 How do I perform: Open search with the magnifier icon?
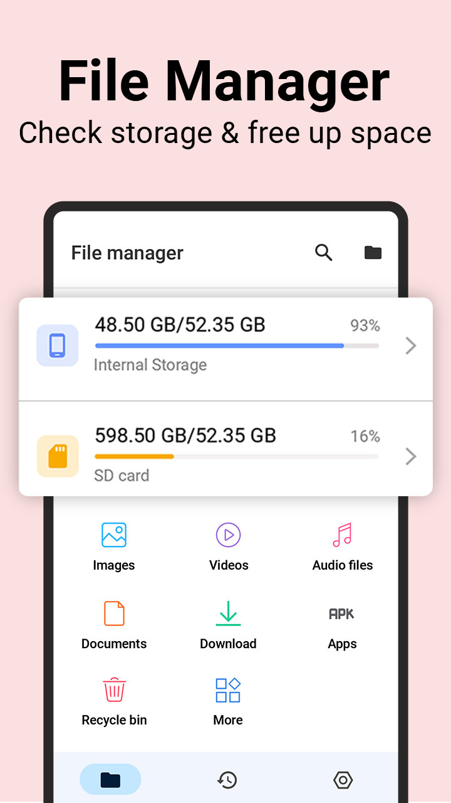coord(323,253)
